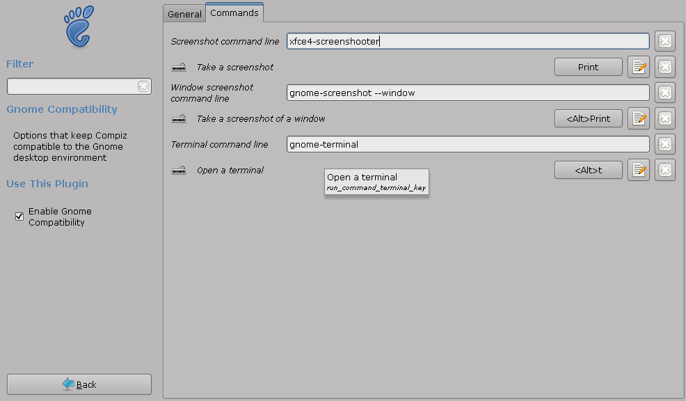Edit the window screenshot key binding
This screenshot has height=401, width=686.
(x=639, y=118)
